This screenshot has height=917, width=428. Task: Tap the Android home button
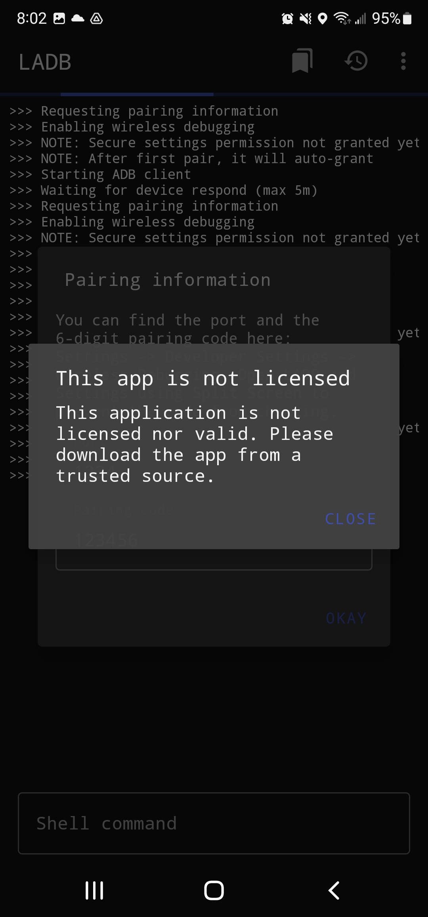(214, 890)
